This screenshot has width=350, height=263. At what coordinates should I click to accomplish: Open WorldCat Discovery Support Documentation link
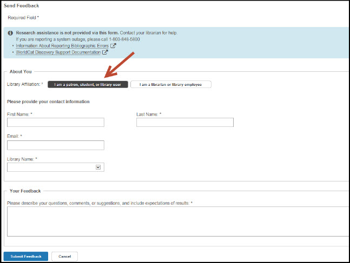click(x=58, y=52)
